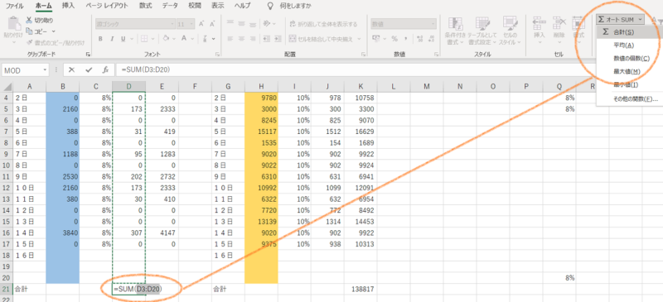The image size is (663, 302).
Task: Click the Copy (コピー) icon
Action: [x=29, y=31]
